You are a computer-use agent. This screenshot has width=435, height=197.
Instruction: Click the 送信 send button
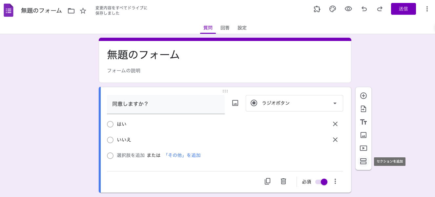click(x=403, y=9)
